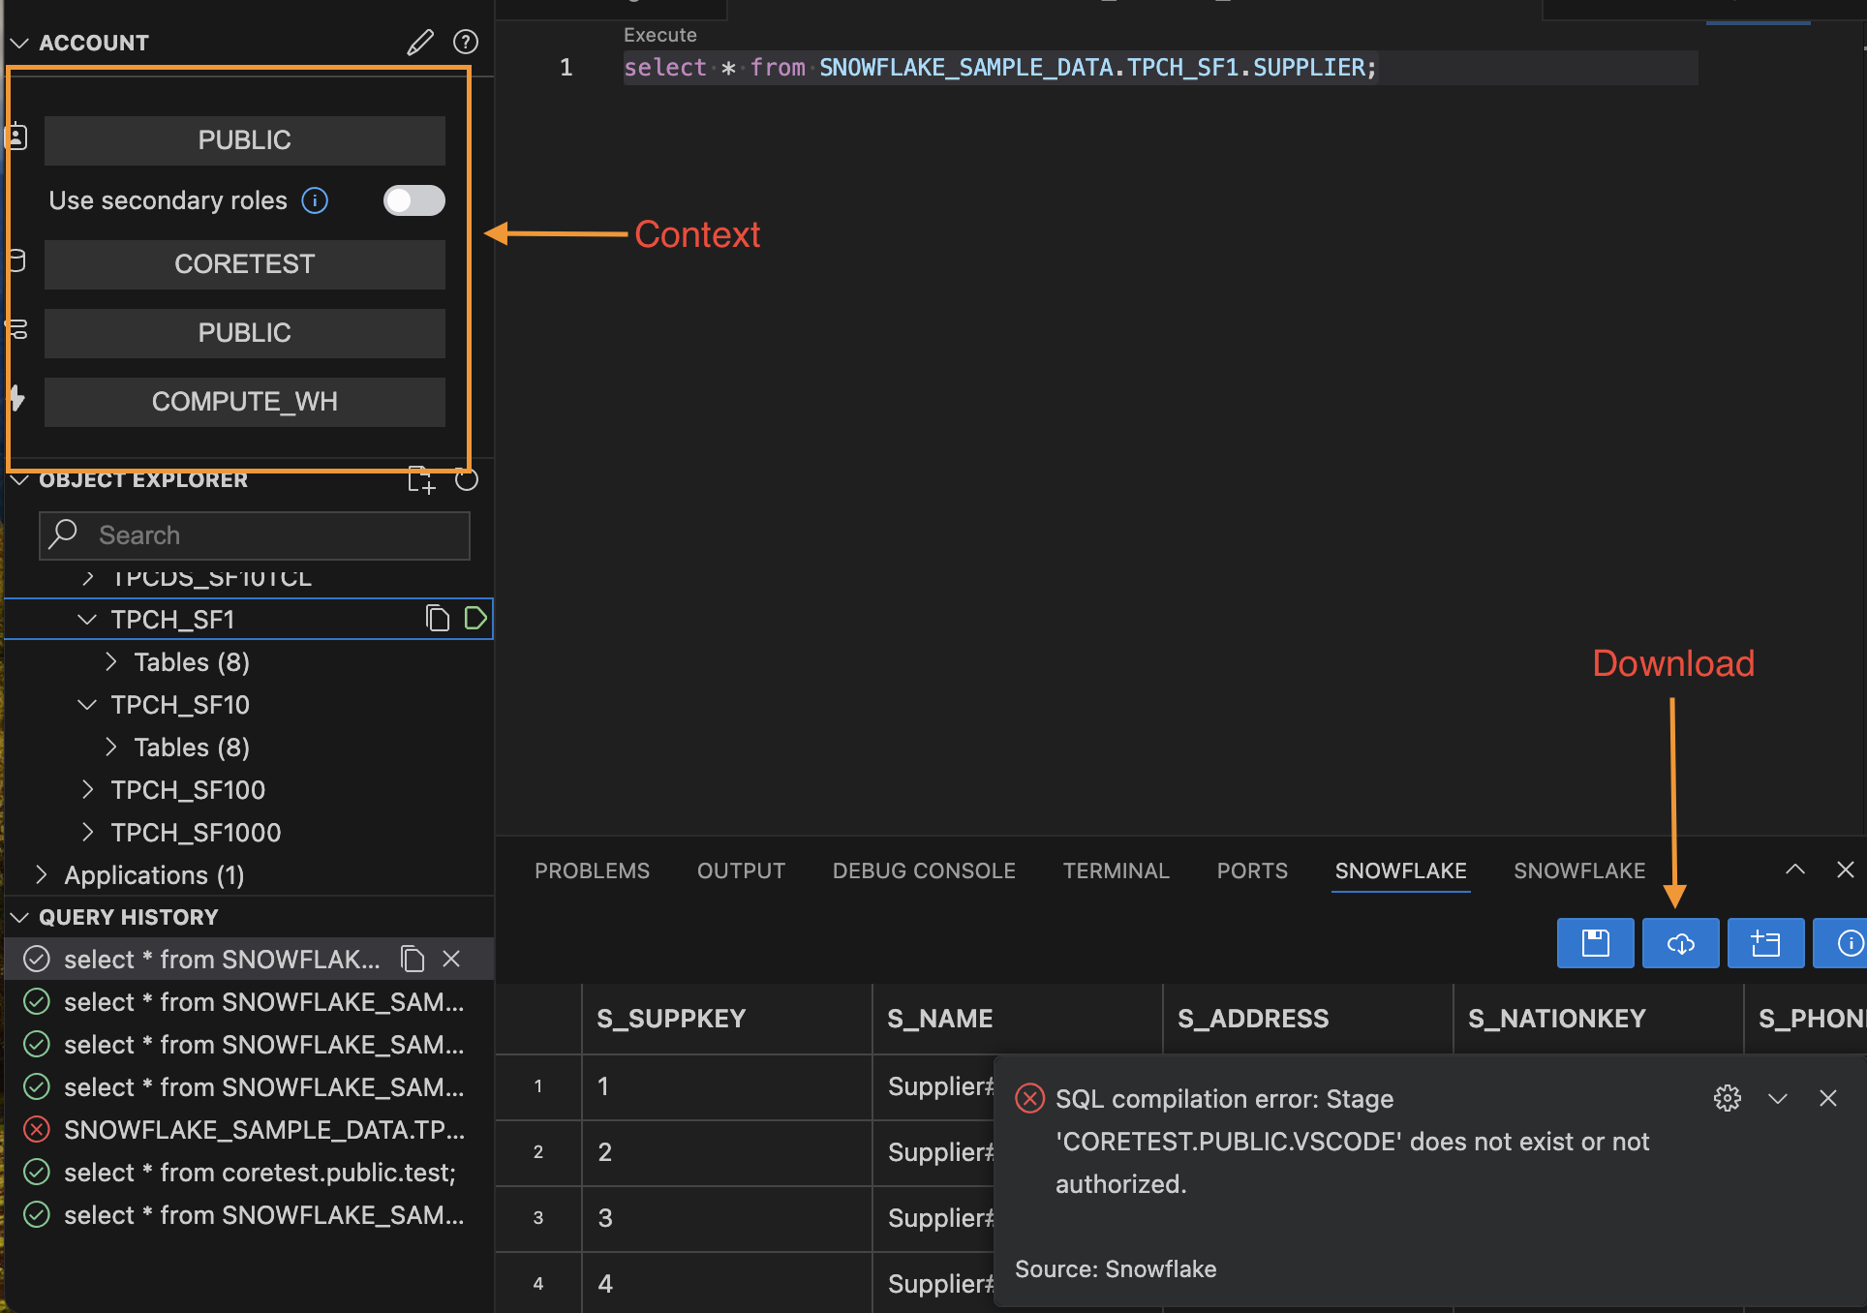
Task: Copy name icon on TPCH_SF1 row
Action: (438, 619)
